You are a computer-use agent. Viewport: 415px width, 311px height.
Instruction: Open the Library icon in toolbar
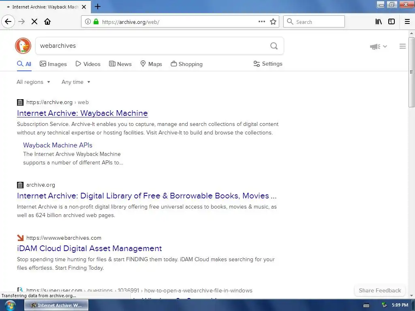tap(379, 22)
